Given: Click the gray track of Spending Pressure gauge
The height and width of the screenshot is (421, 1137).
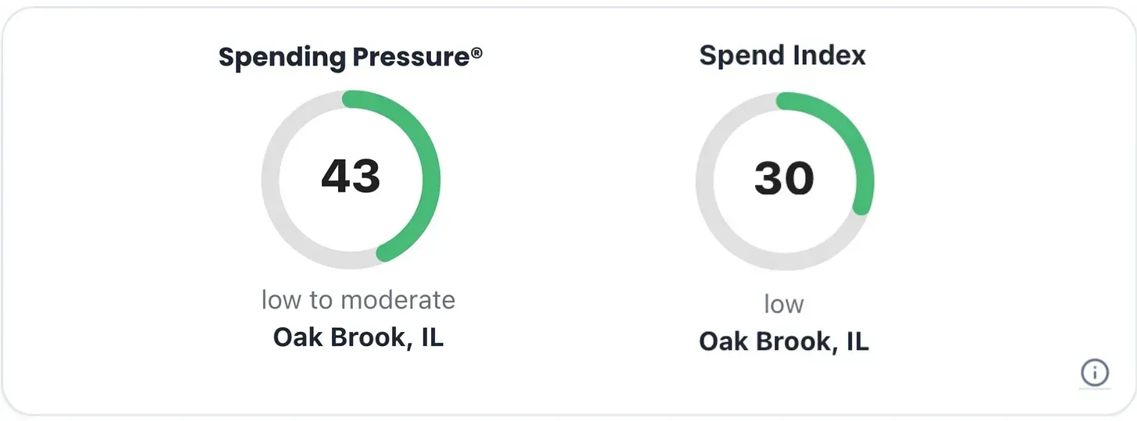Looking at the screenshot, I should point(271,180).
